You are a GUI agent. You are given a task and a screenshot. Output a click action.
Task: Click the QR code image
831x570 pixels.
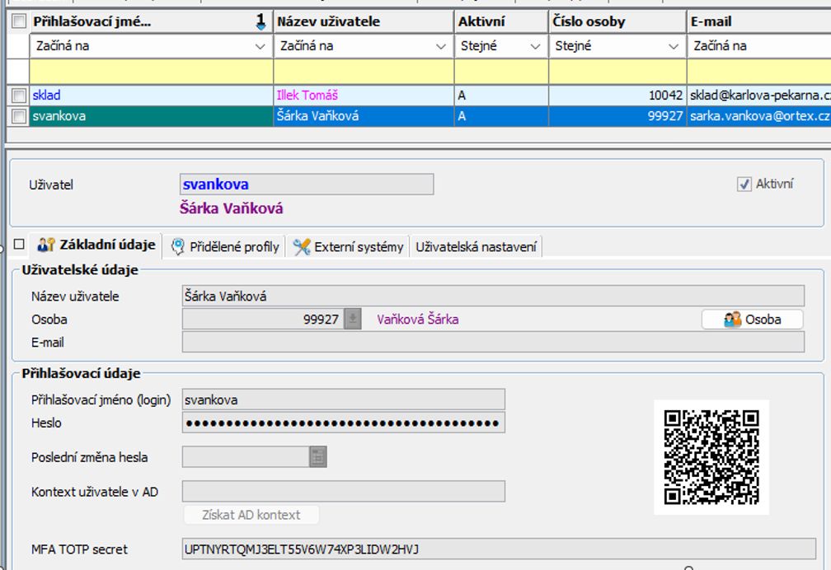711,457
